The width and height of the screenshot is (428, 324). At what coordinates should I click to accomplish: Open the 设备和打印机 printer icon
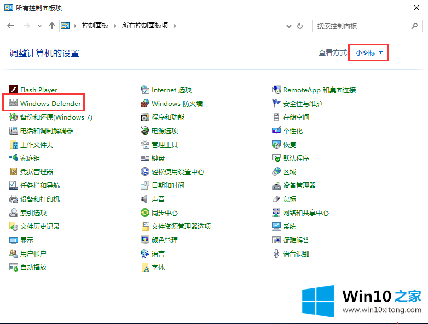13,199
